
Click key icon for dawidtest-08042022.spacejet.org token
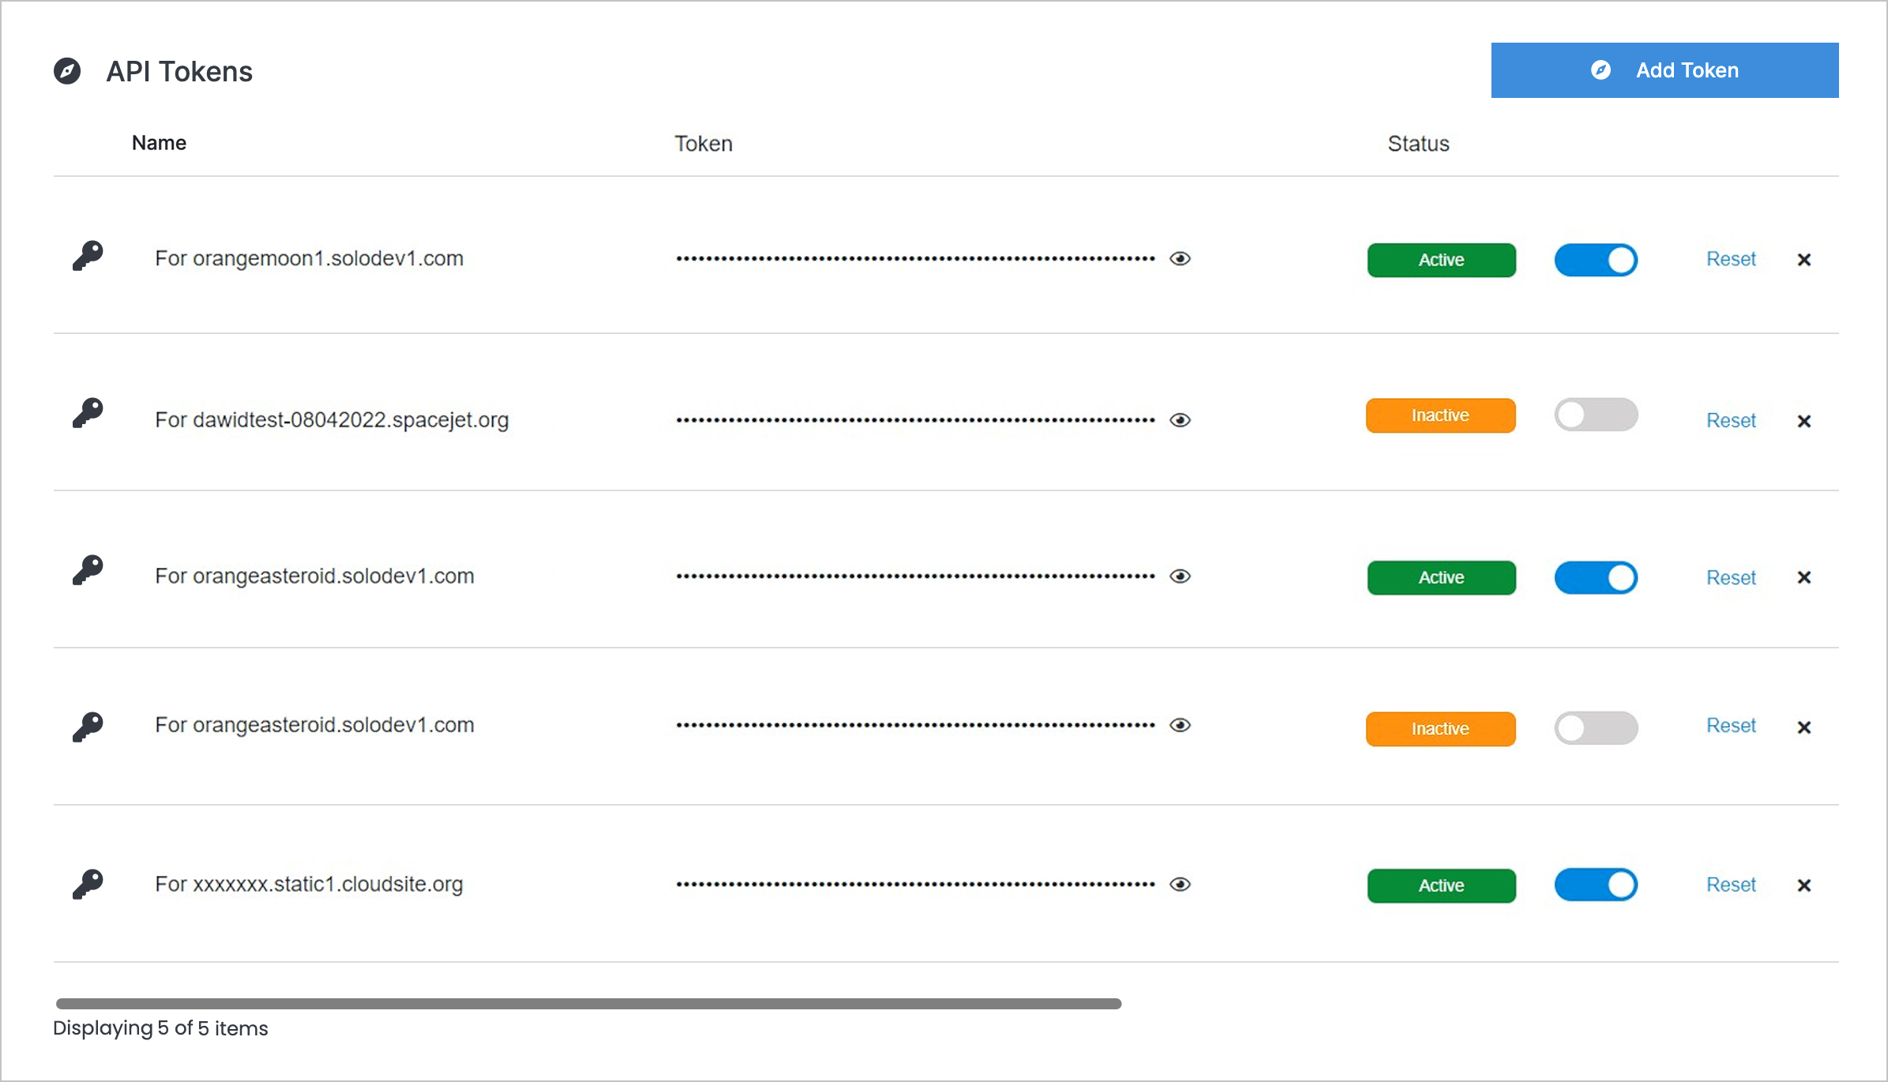(x=88, y=413)
